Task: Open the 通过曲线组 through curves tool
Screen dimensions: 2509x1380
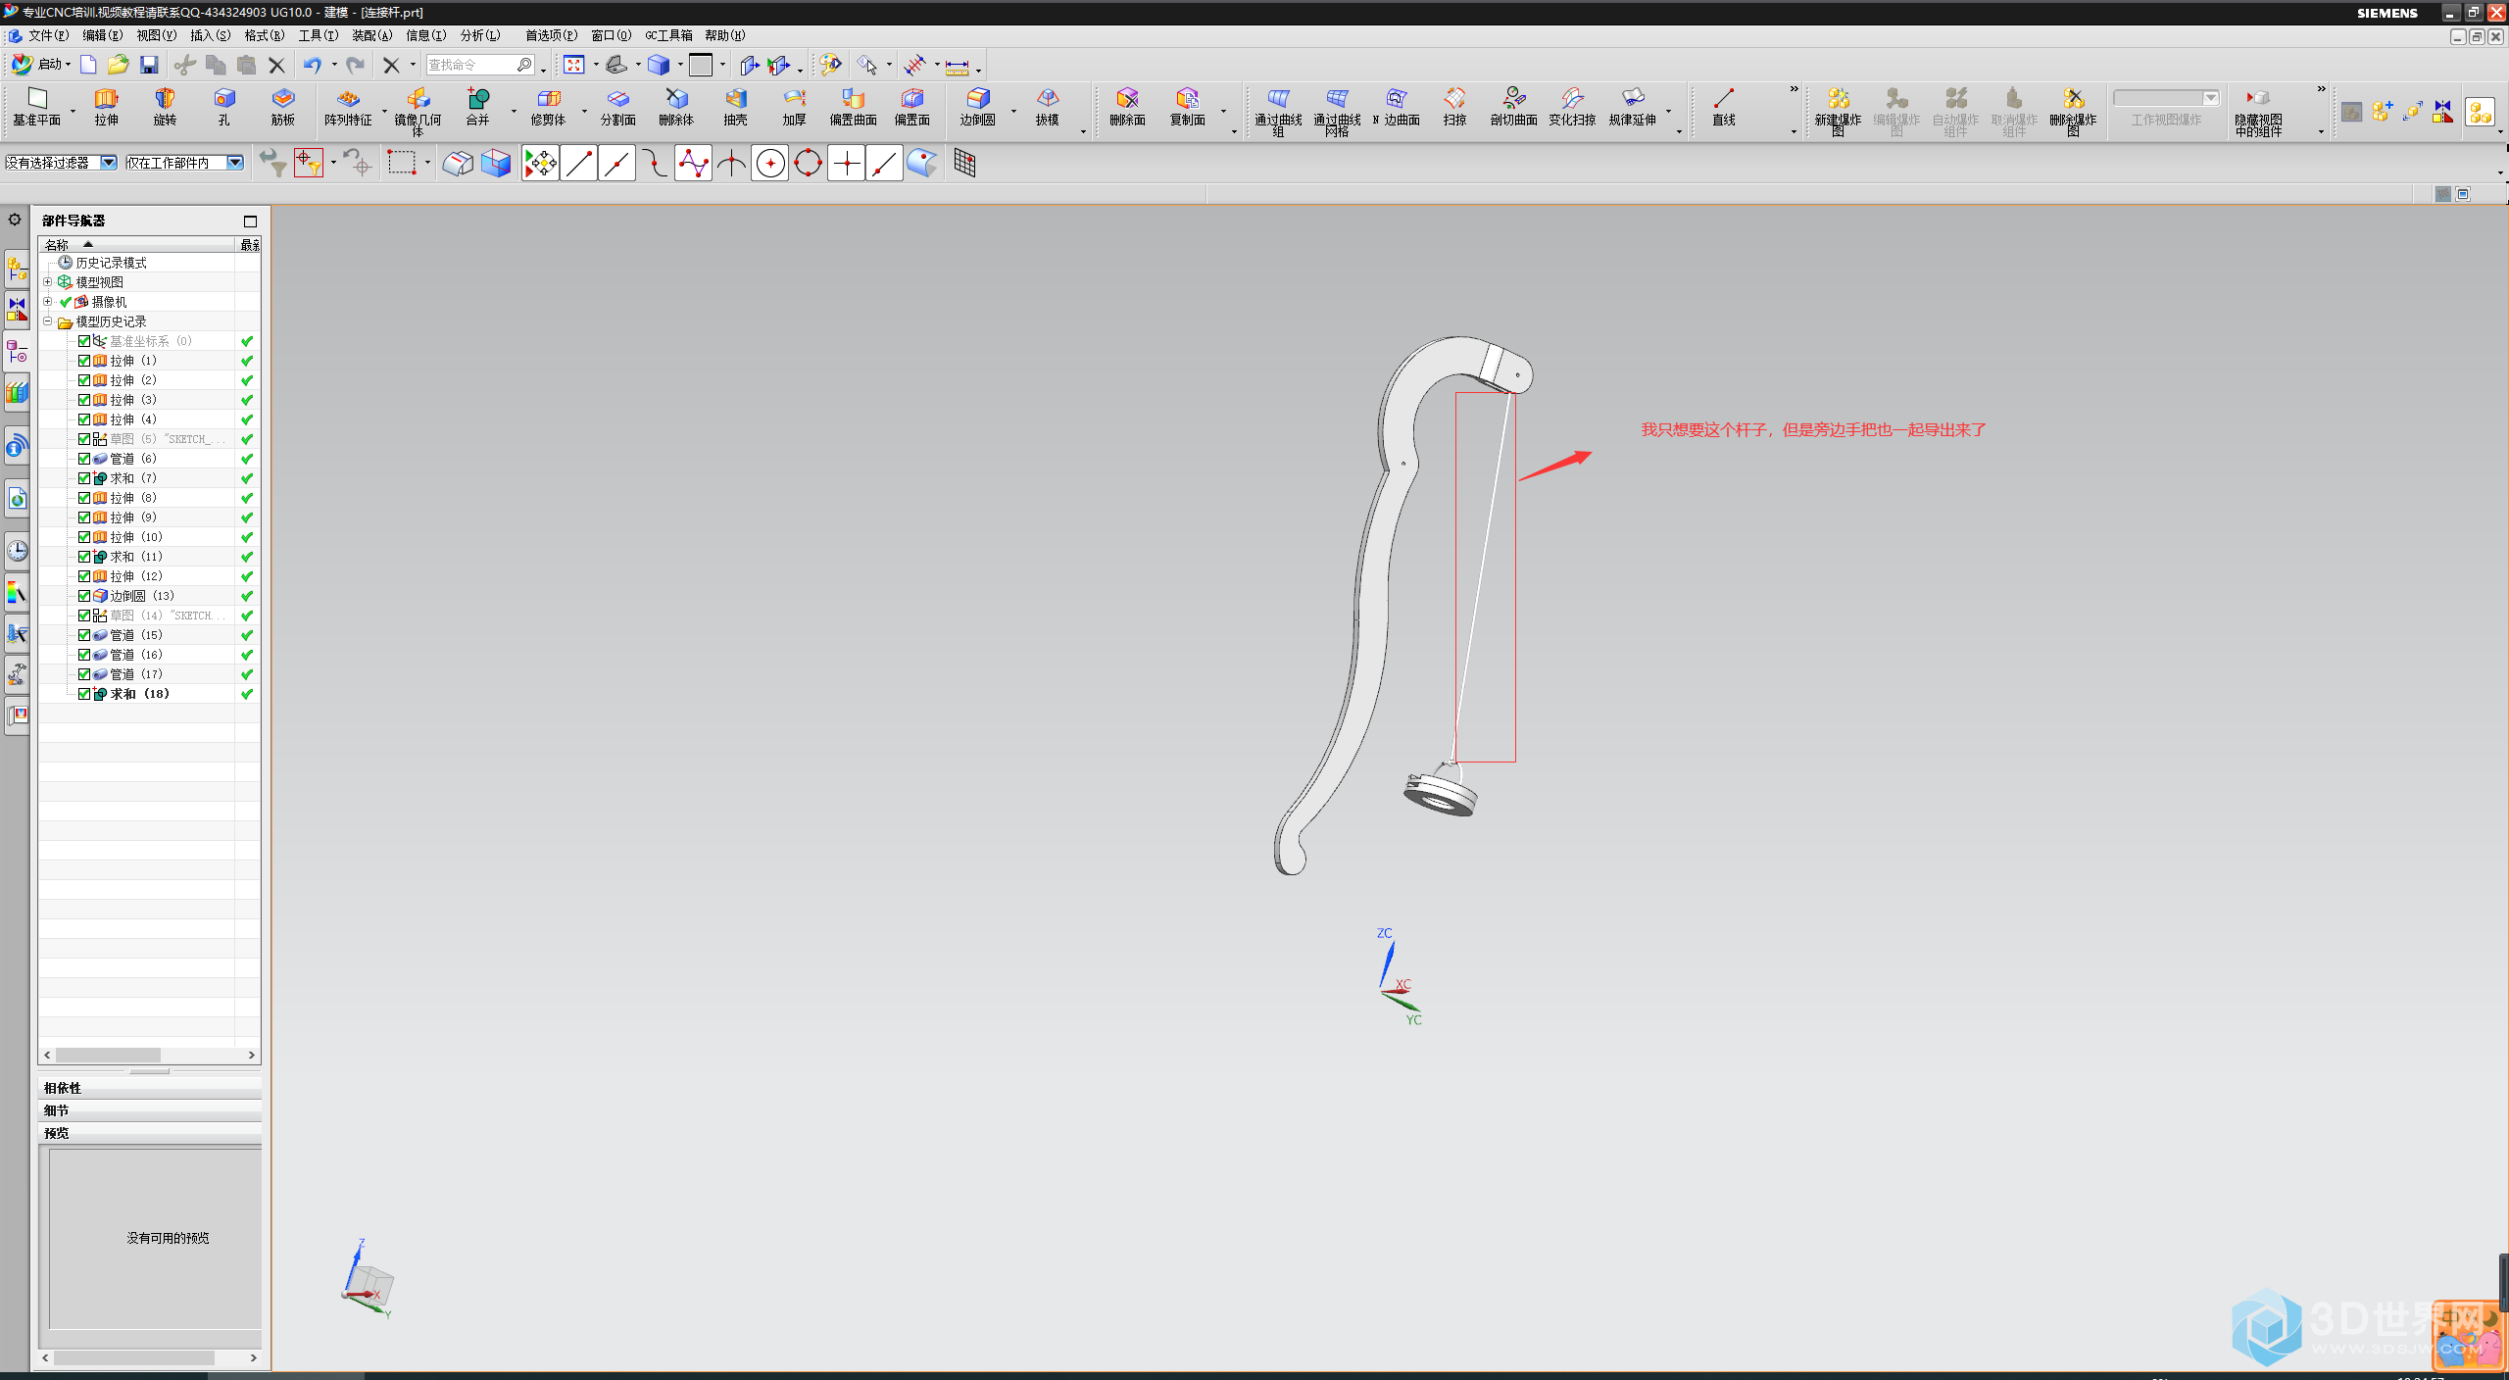Action: tap(1278, 111)
